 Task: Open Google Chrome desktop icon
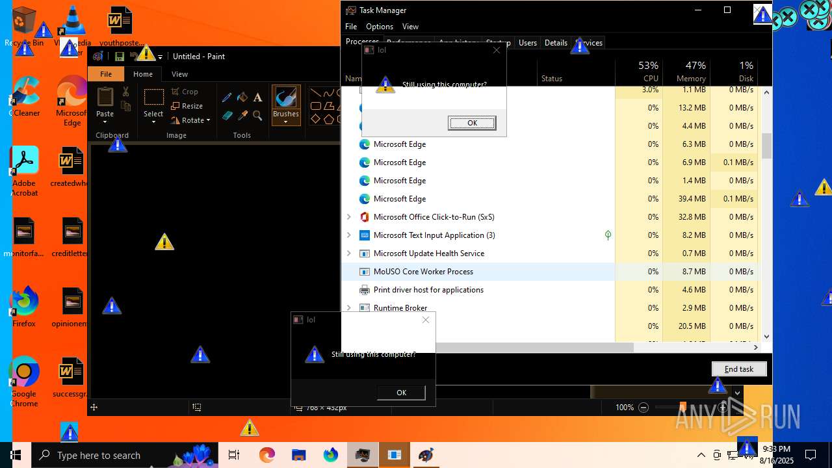tap(24, 382)
